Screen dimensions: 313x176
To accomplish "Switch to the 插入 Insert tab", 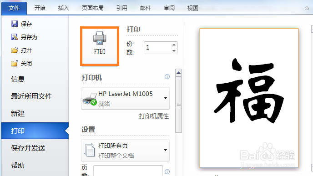I will click(x=64, y=8).
